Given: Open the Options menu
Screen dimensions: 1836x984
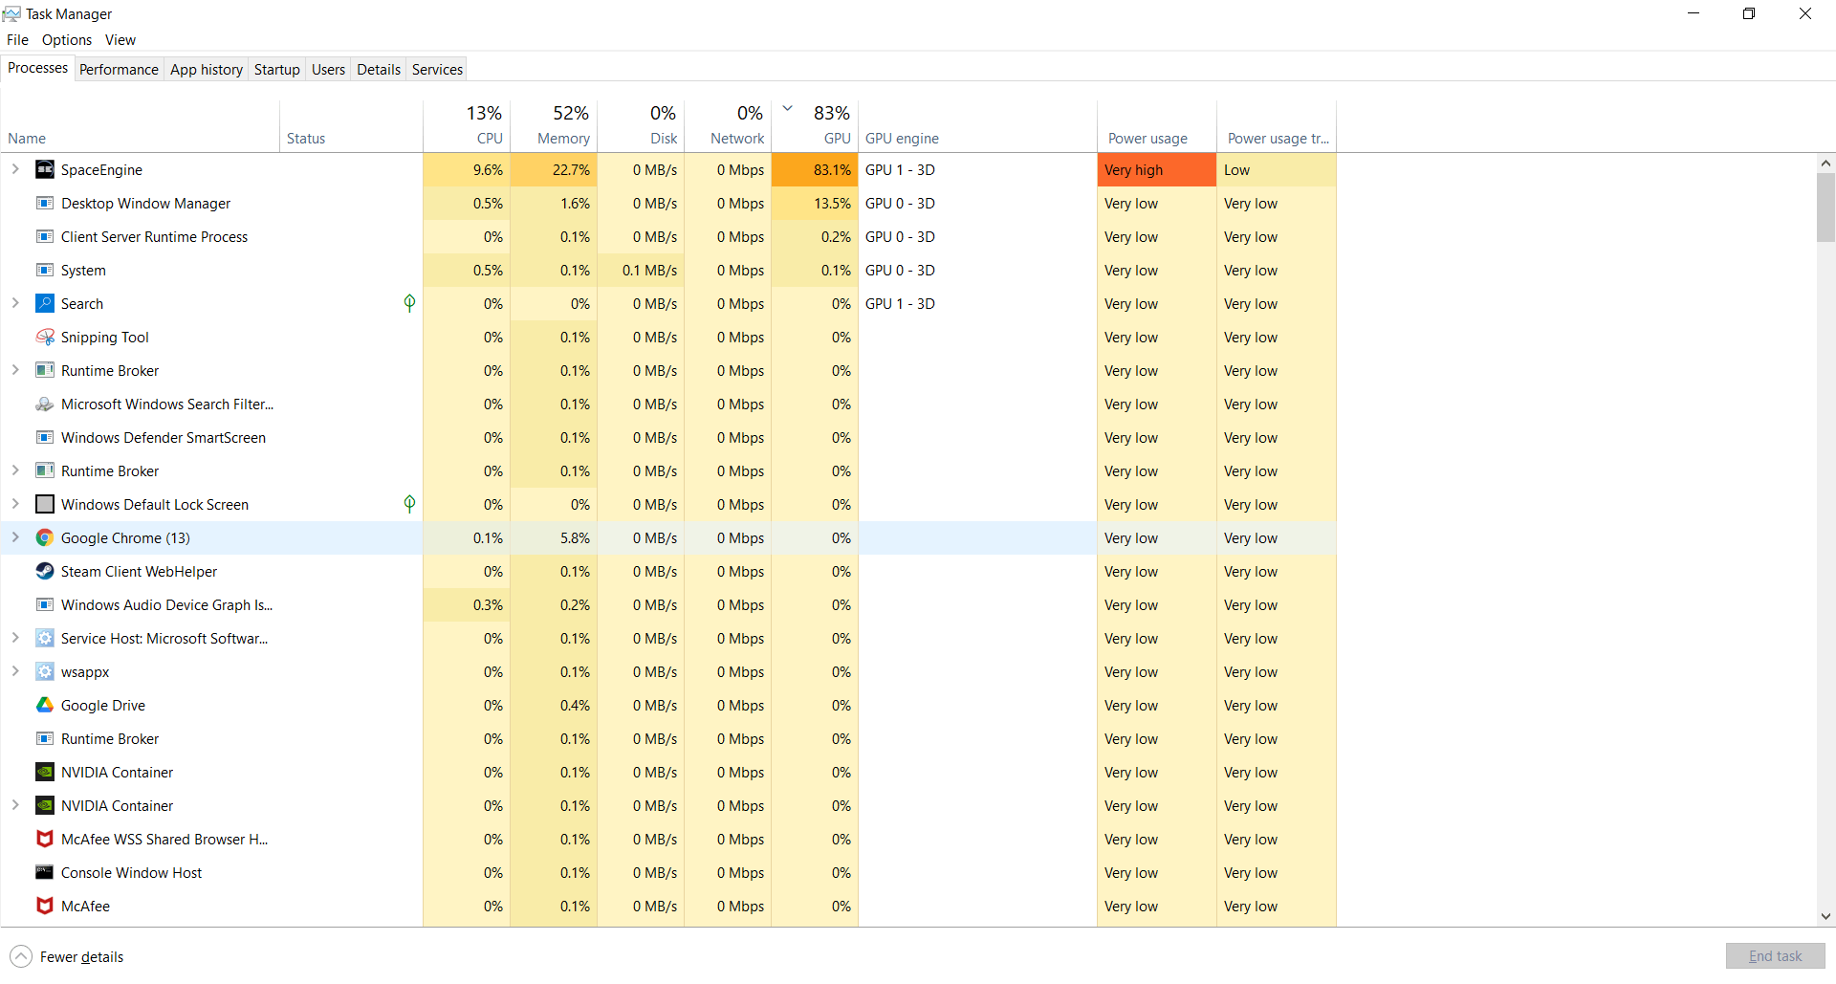Looking at the screenshot, I should point(67,40).
